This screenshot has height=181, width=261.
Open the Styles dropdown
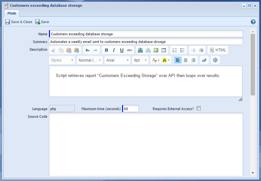62,60
